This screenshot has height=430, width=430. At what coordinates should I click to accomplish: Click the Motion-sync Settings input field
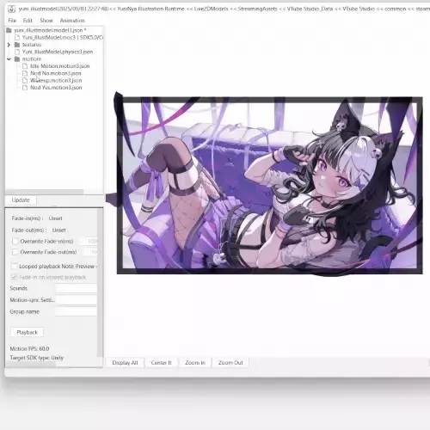coord(76,300)
